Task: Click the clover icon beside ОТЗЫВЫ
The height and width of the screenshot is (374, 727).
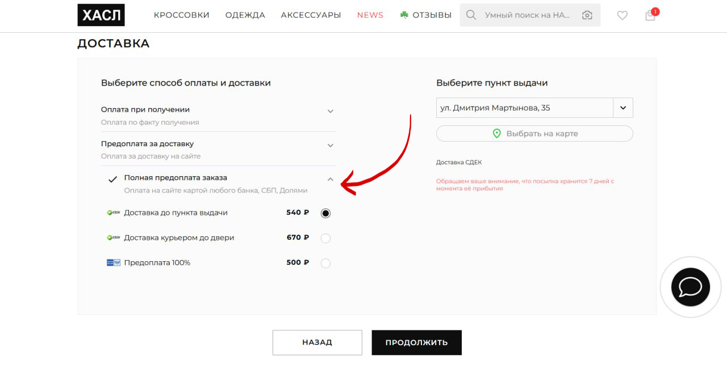Action: coord(404,15)
